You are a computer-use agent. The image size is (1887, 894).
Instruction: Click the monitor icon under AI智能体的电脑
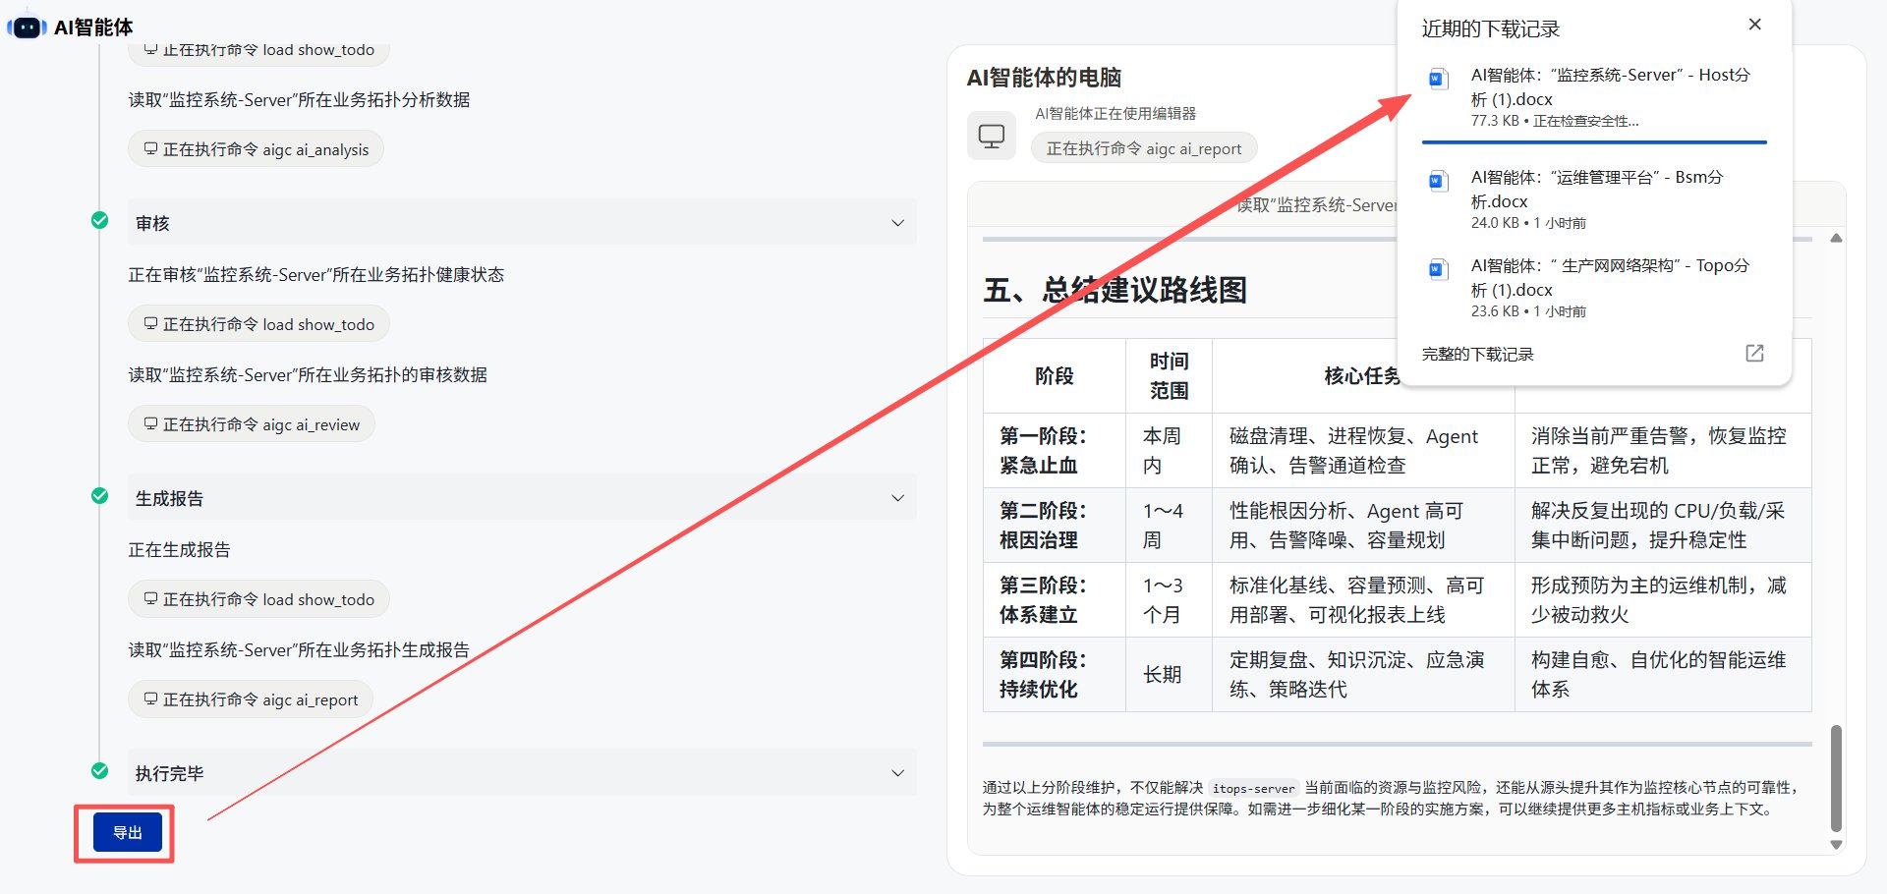coord(992,136)
